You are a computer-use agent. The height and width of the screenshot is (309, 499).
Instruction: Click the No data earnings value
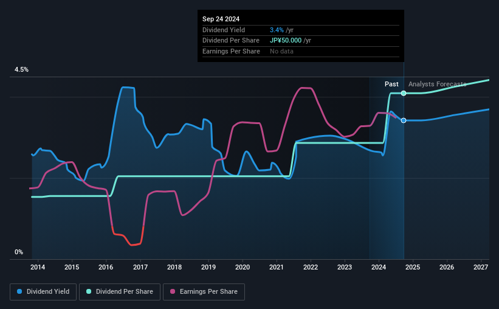tap(281, 51)
